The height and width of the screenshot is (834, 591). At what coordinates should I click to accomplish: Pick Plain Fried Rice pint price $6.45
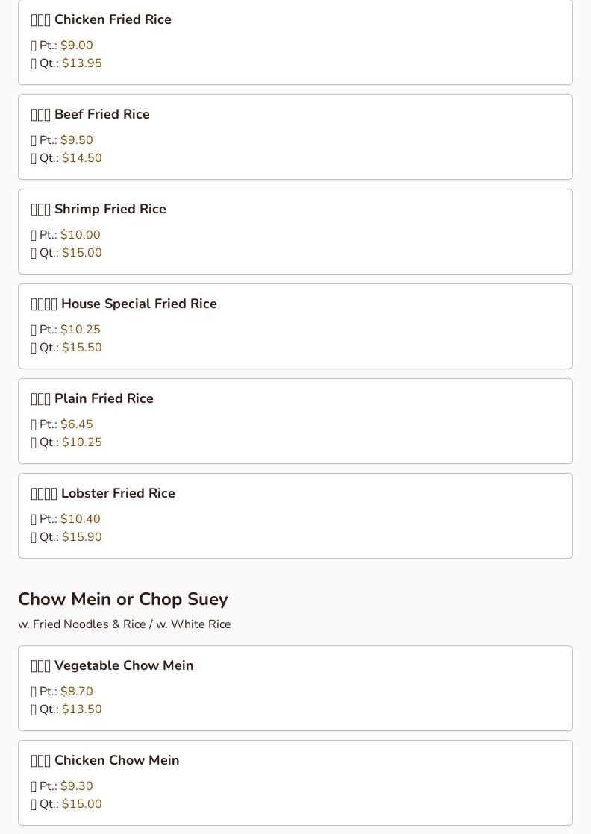(x=77, y=424)
